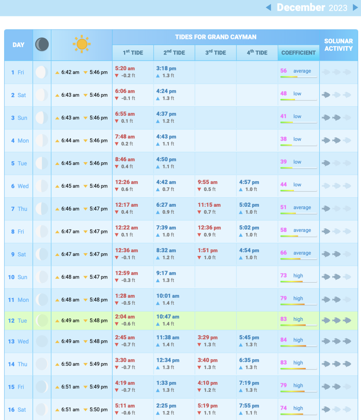Click the DAY column header
The image size is (361, 420).
(x=18, y=45)
